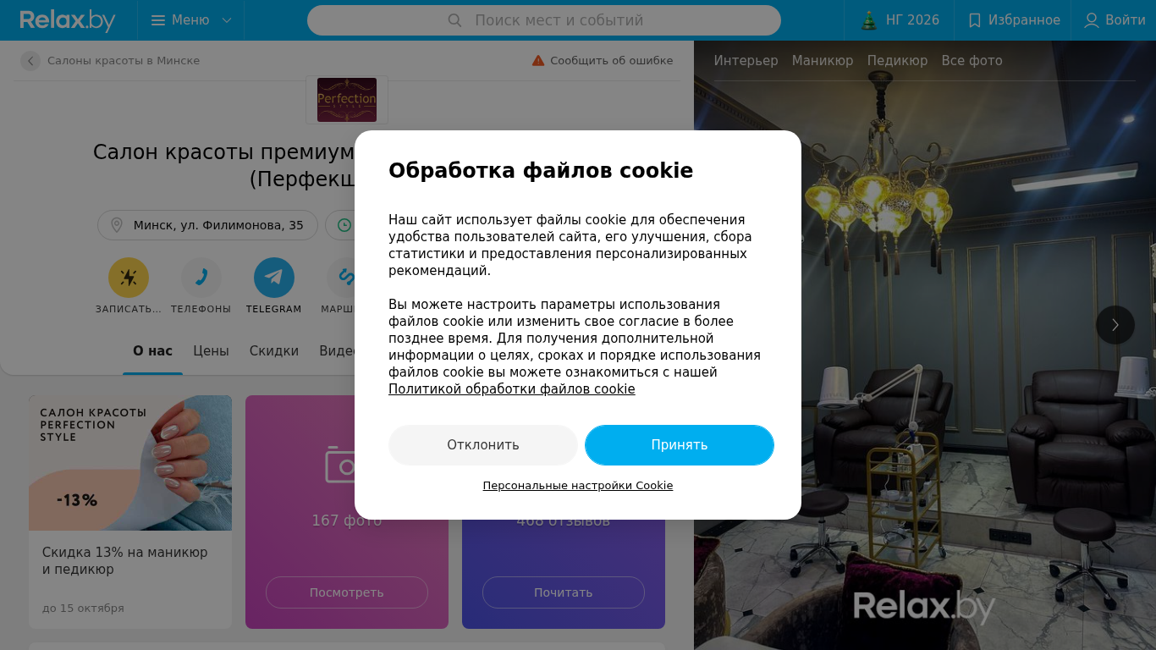
Task: Click the yellow Записаться icon
Action: point(129,278)
